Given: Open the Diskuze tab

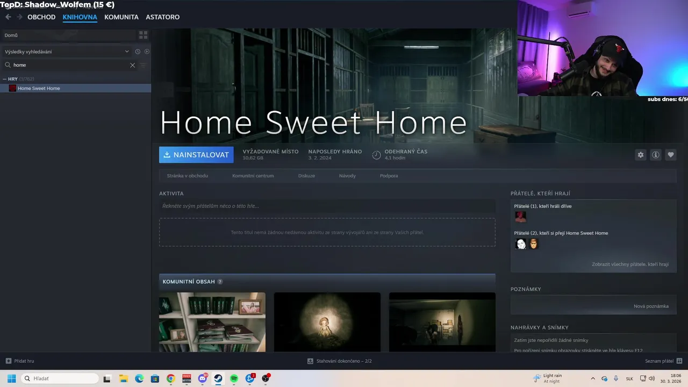Looking at the screenshot, I should [306, 176].
